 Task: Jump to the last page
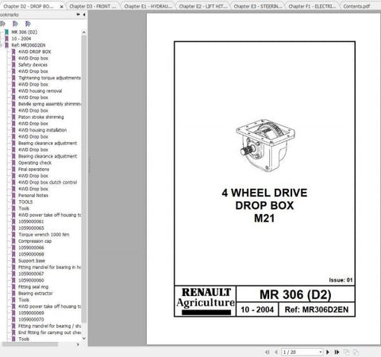click(x=337, y=352)
